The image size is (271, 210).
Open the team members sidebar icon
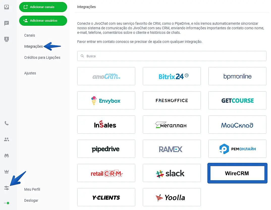(7, 139)
